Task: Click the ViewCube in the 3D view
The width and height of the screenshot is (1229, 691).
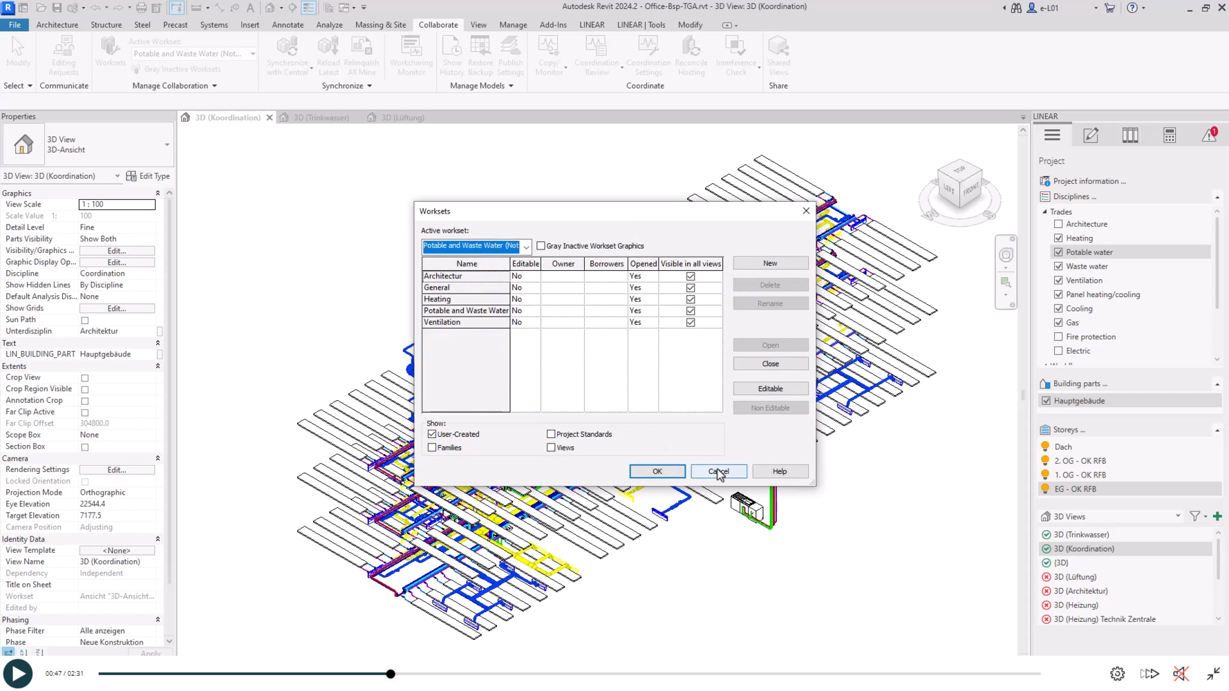Action: (x=959, y=185)
